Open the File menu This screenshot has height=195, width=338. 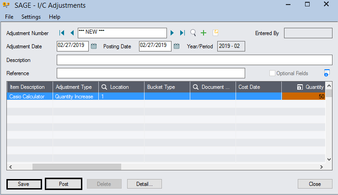[9, 17]
